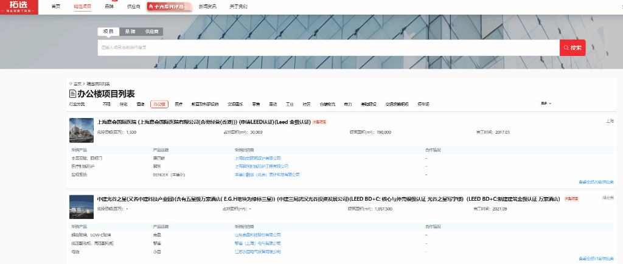Expand the 更多 industry categories dropdown
Image resolution: width=623 pixels, height=264 pixels.
(546, 103)
